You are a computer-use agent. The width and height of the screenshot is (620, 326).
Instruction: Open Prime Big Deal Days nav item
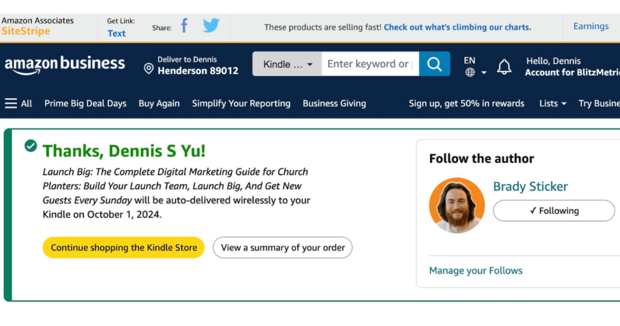[x=85, y=103]
